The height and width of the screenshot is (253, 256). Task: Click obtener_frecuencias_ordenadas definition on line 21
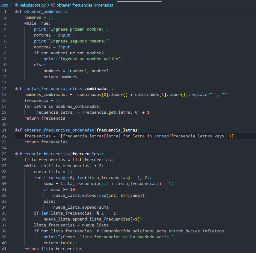[x=59, y=130]
